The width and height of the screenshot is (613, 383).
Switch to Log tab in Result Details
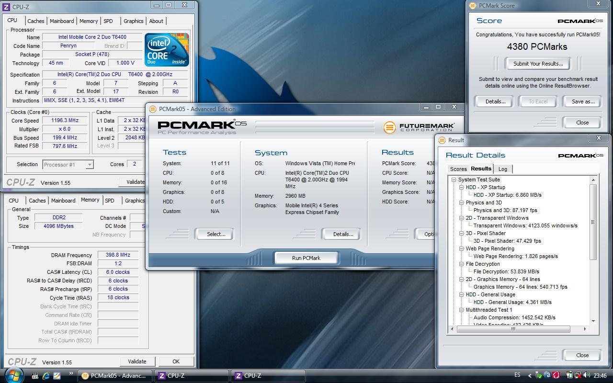coord(502,169)
